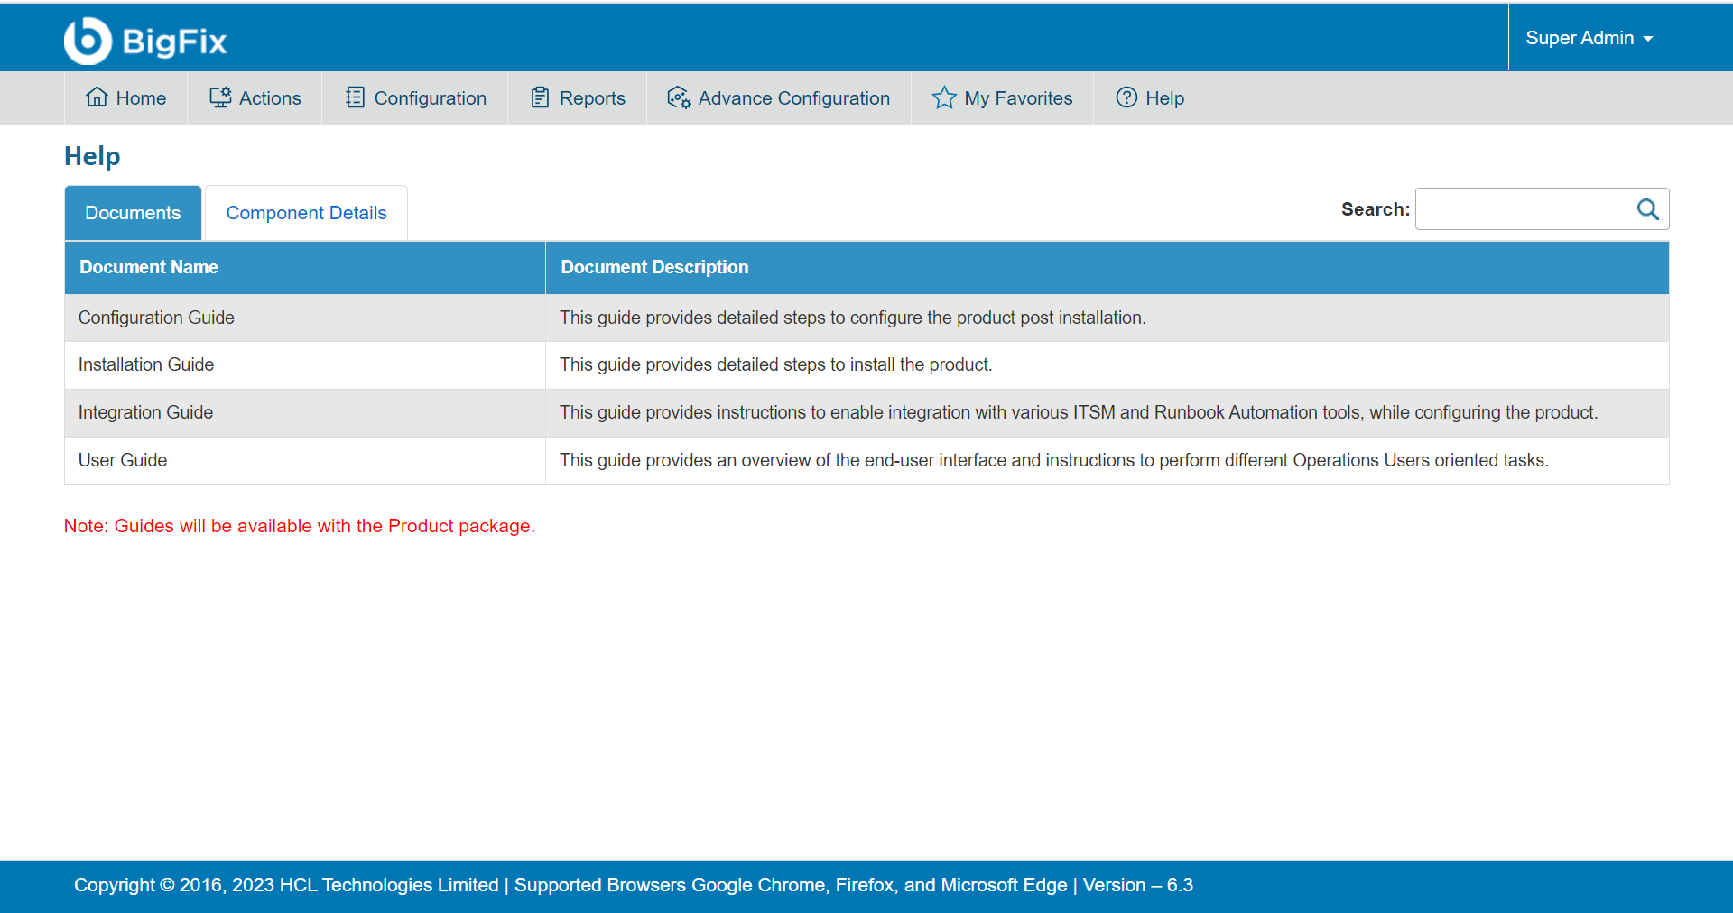Open the Home menu

(x=125, y=98)
